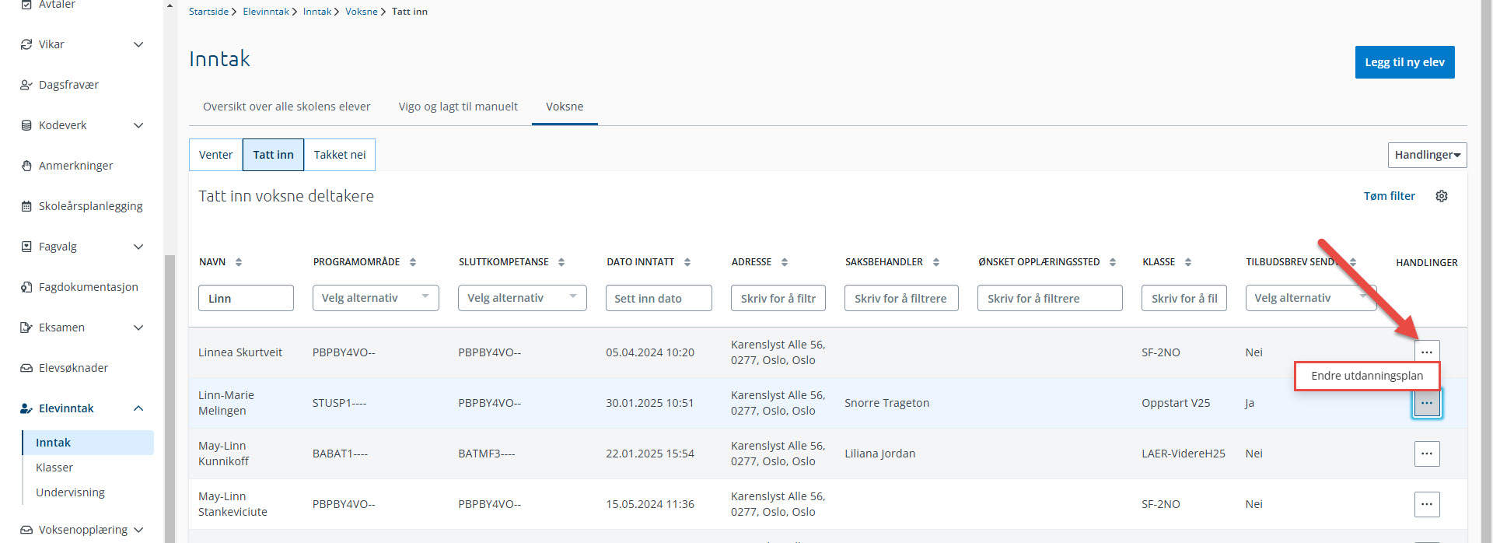
Task: Sort by DATO INNTATT column arrows
Action: tap(687, 262)
